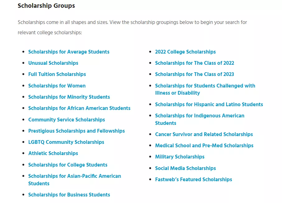Open Scholarships for The Class of 2023

[x=195, y=74]
